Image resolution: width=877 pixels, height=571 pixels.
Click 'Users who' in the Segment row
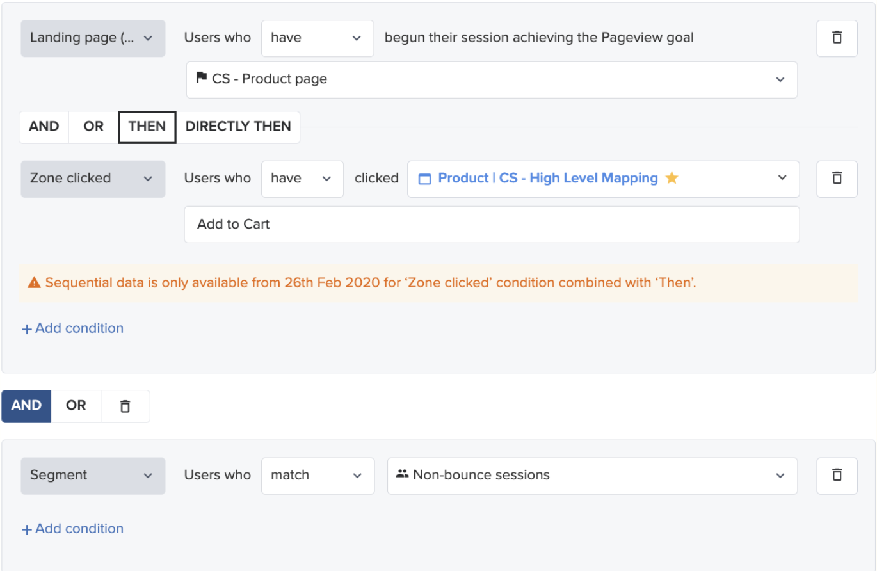218,475
